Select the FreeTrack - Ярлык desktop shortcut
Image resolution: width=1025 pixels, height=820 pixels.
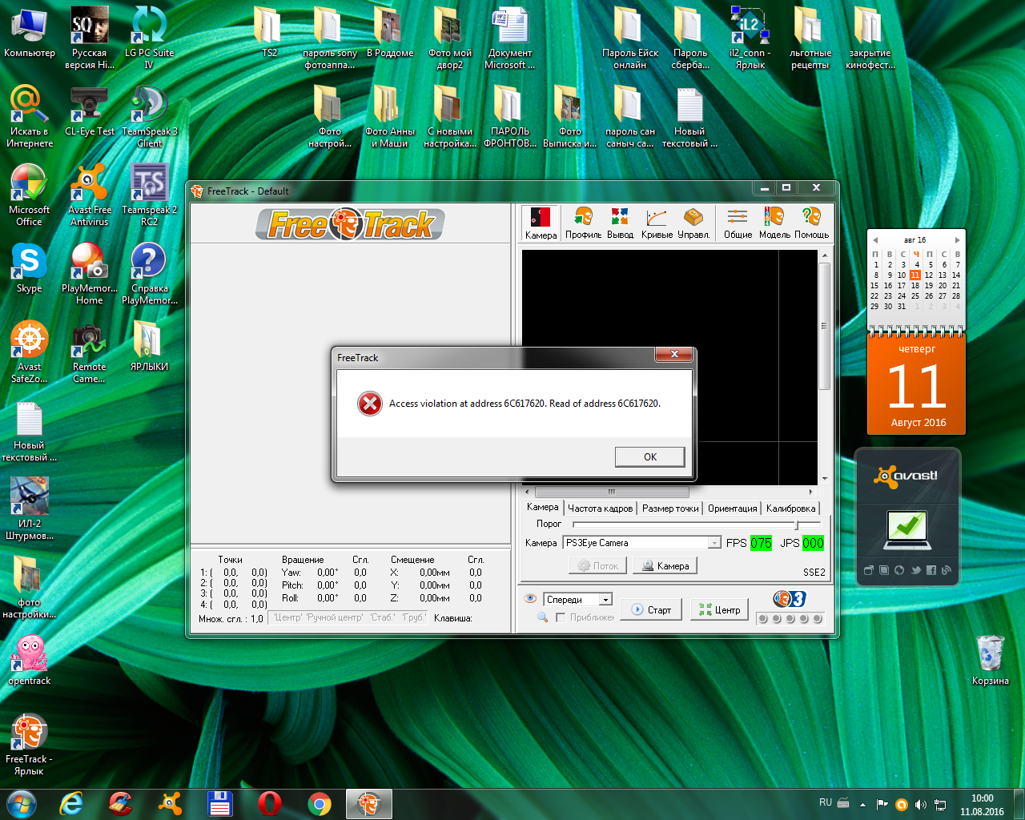tap(30, 744)
